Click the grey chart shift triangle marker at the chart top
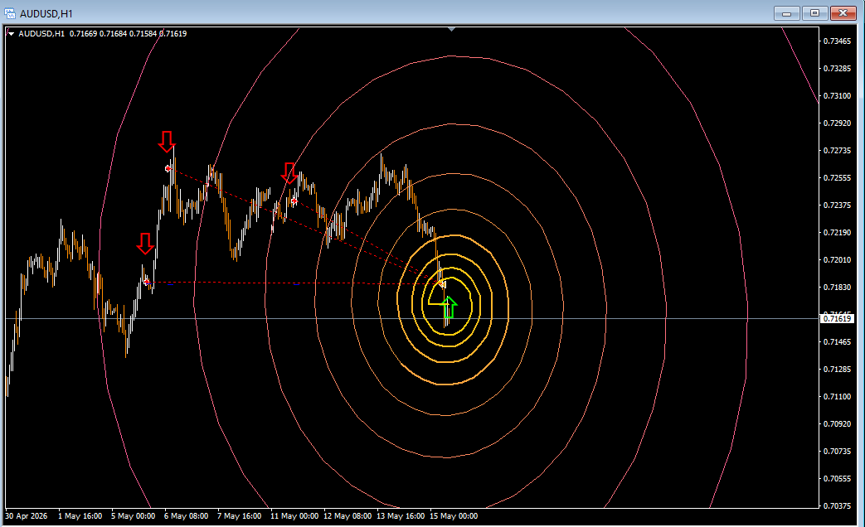865x527 pixels. [x=452, y=29]
